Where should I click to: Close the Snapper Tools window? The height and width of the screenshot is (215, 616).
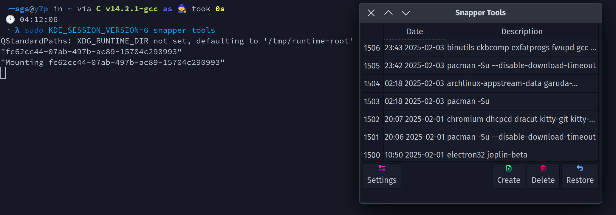point(371,13)
